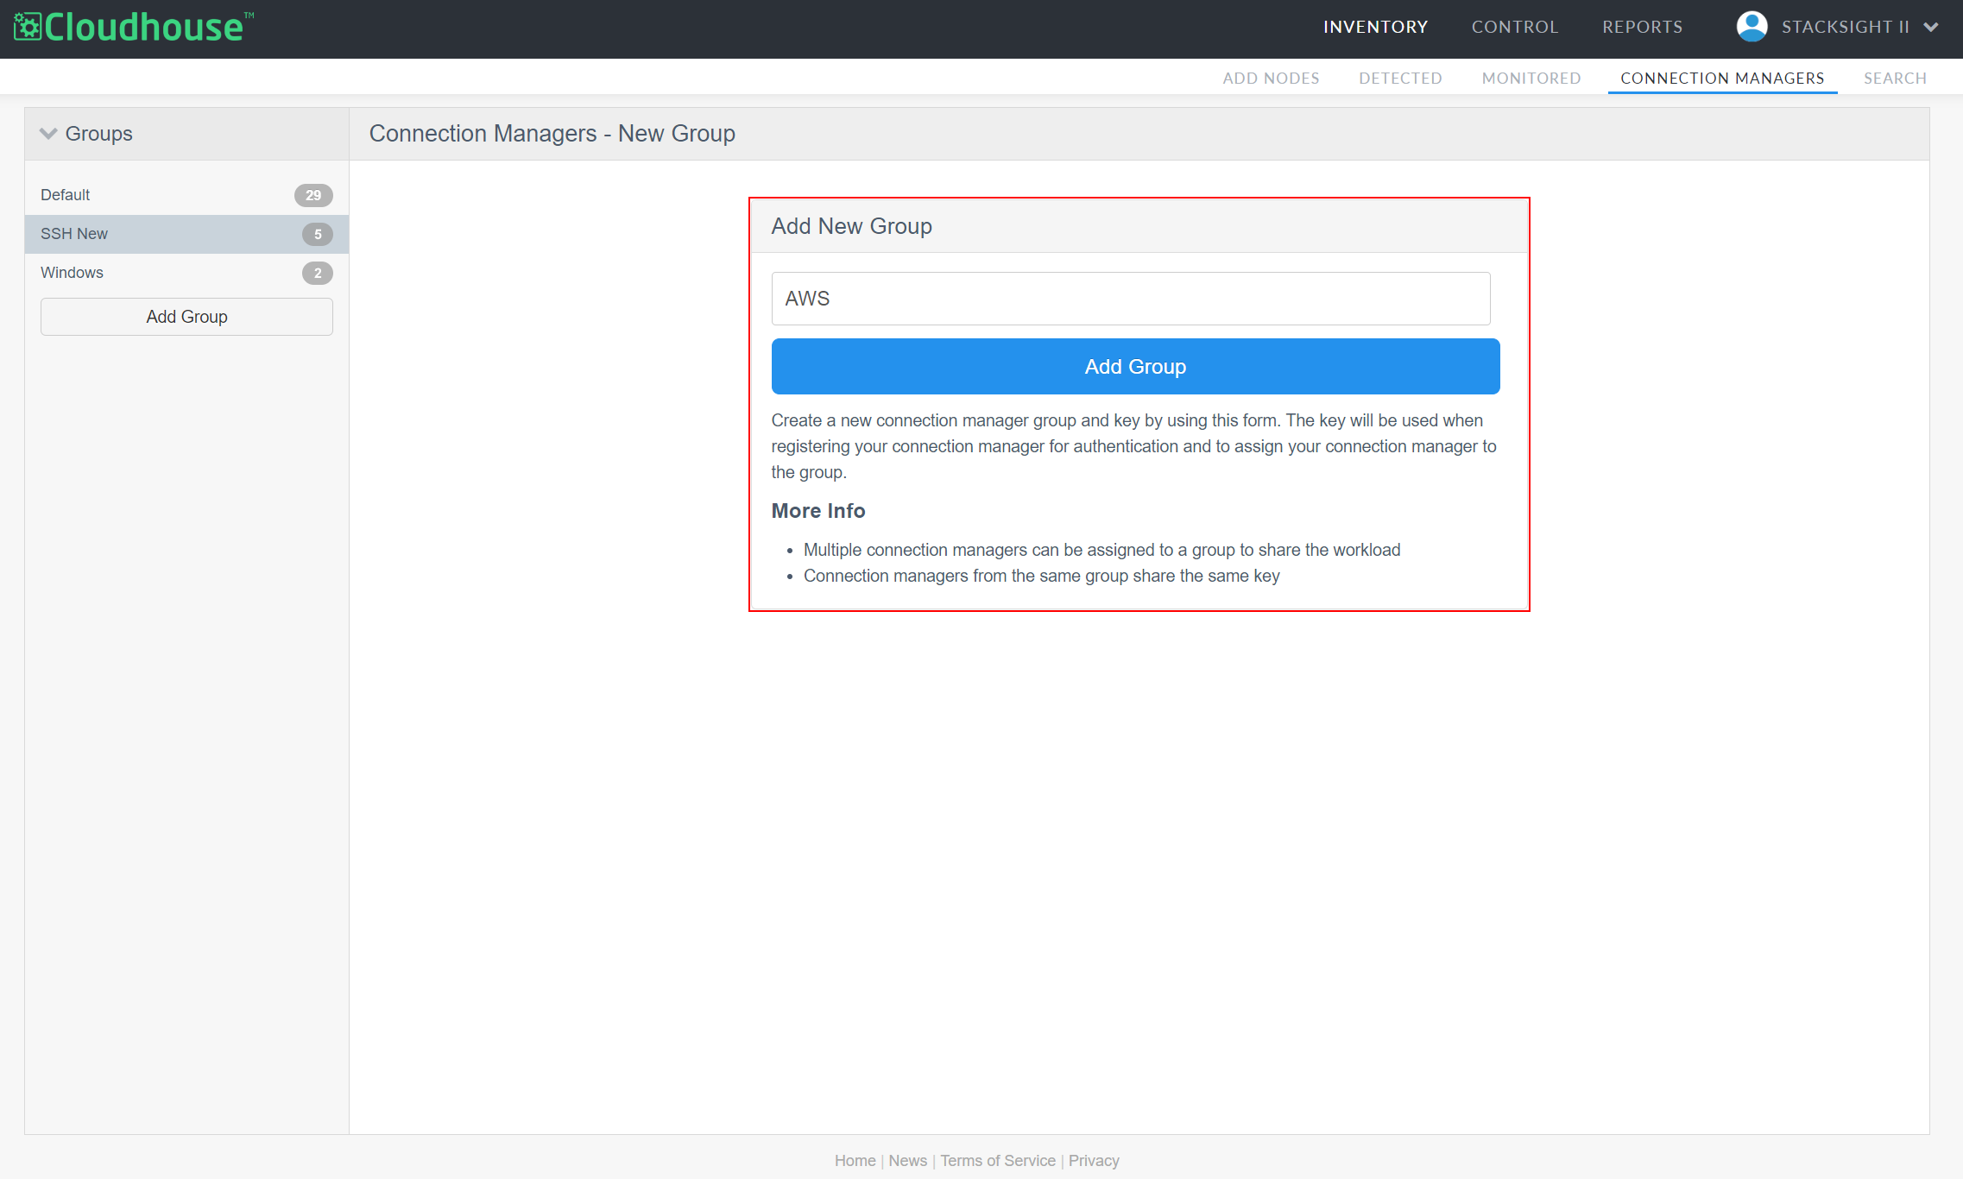The height and width of the screenshot is (1179, 1963).
Task: Focus the group name field containing AWS
Action: 1130,299
